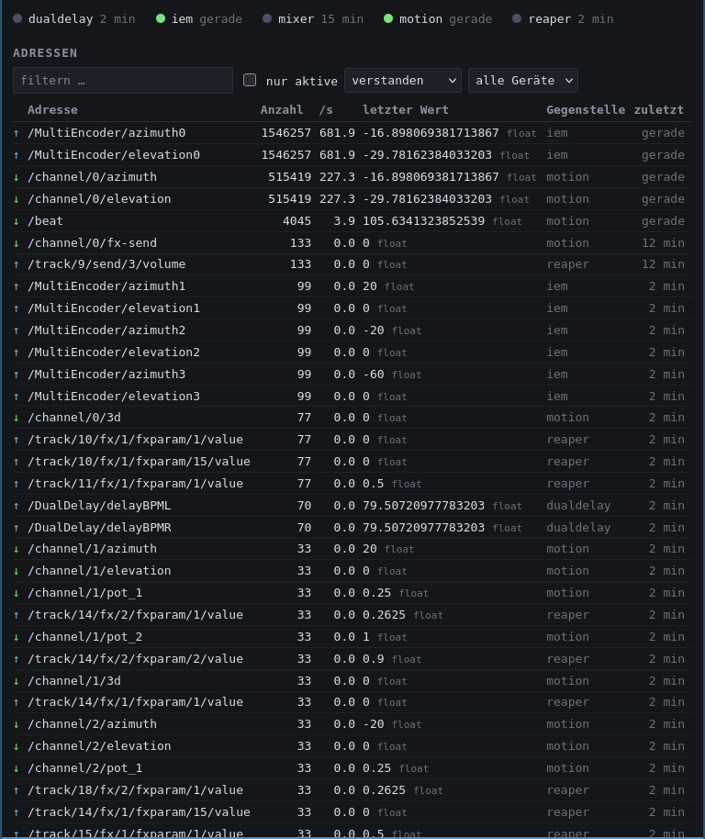Click the up arrow for /MultiEncoder/azimuth0

pos(17,133)
